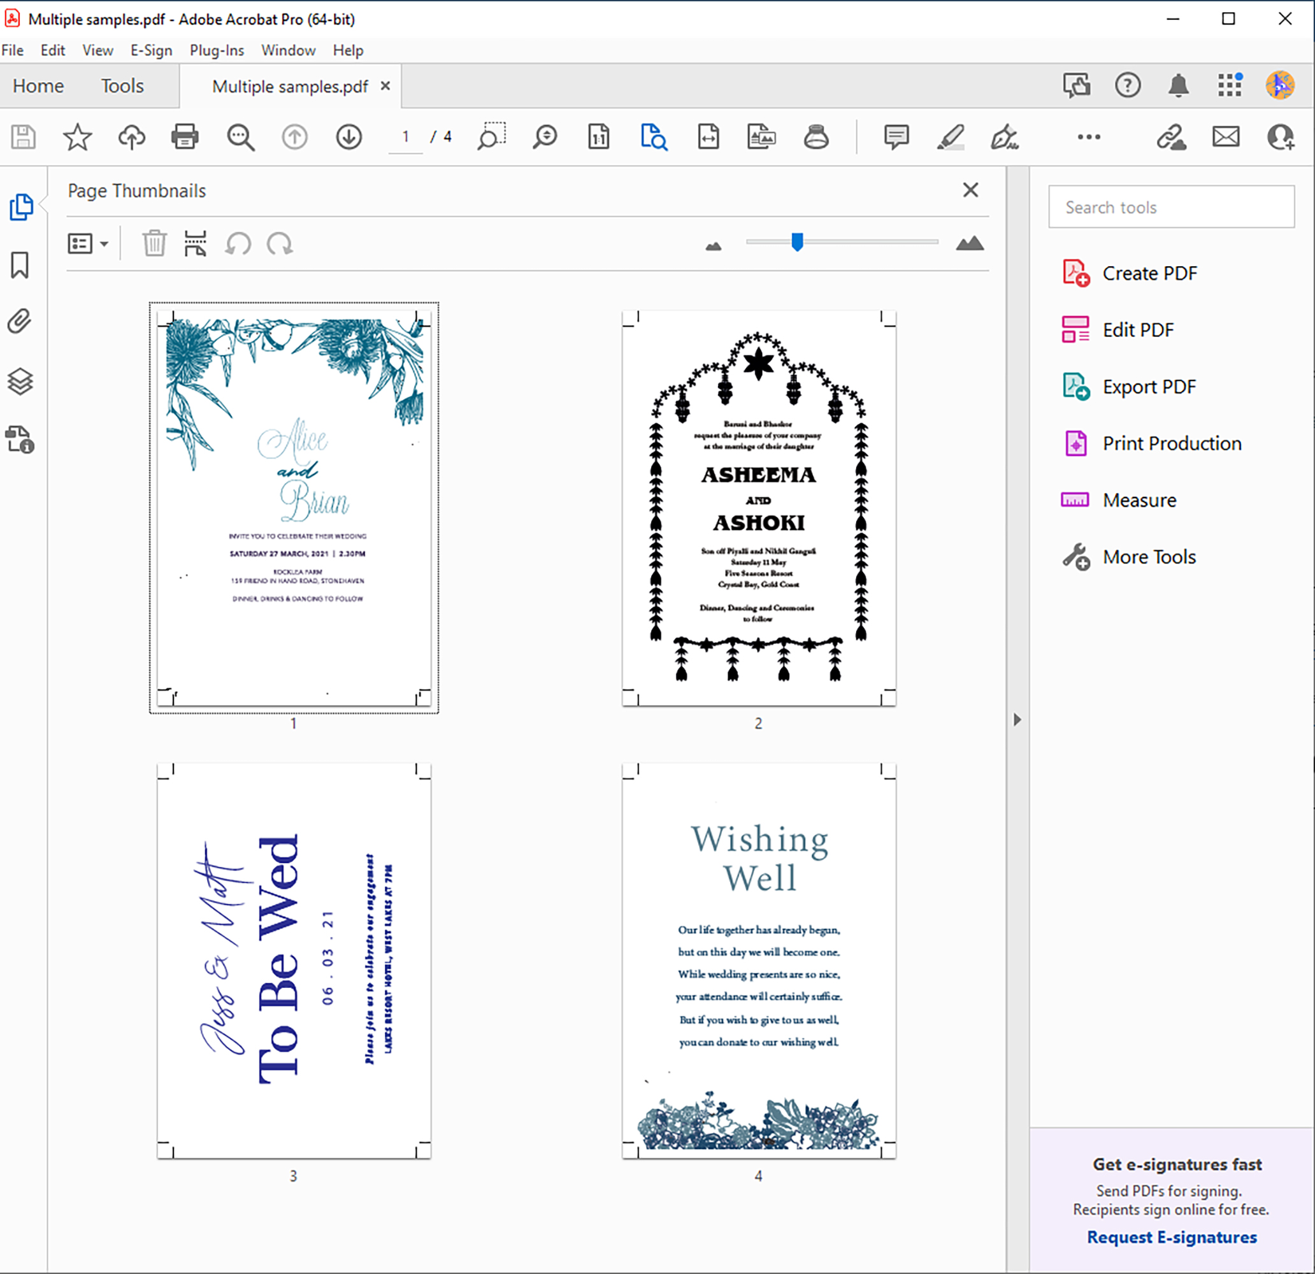Click the thumbnail size slider
1315x1274 pixels.
pos(797,243)
